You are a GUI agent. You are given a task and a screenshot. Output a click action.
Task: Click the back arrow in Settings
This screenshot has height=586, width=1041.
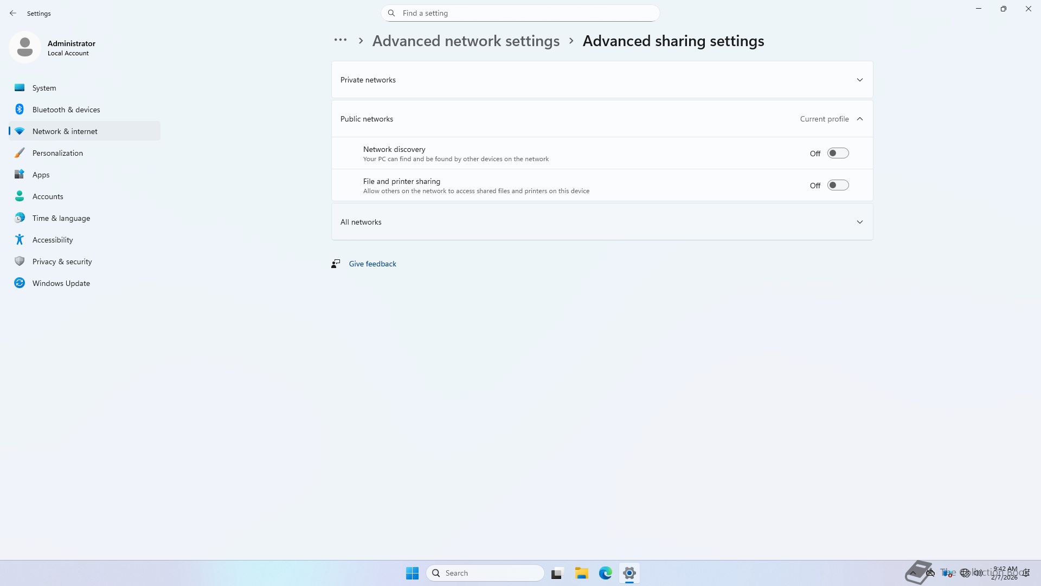coord(13,13)
